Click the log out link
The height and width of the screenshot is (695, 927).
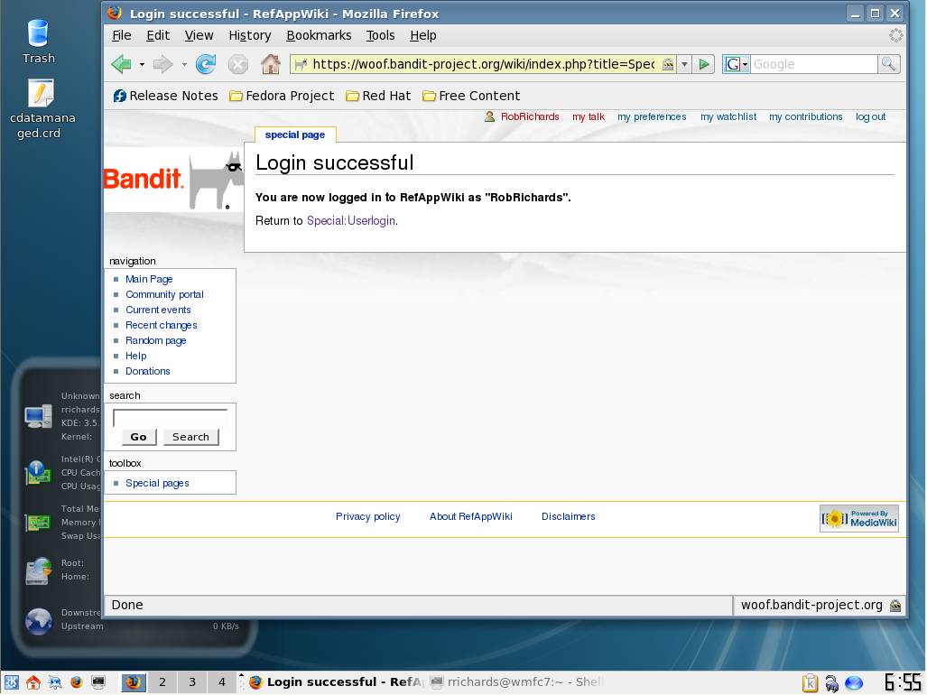click(870, 117)
